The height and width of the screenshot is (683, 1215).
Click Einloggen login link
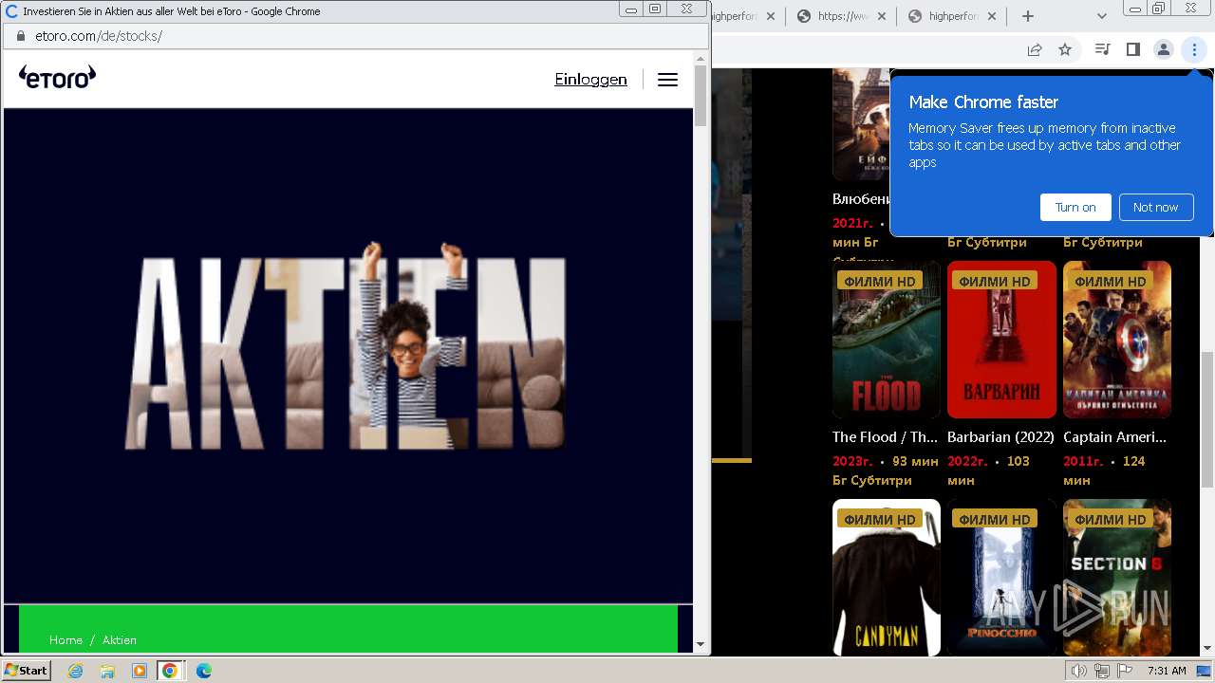(x=590, y=80)
